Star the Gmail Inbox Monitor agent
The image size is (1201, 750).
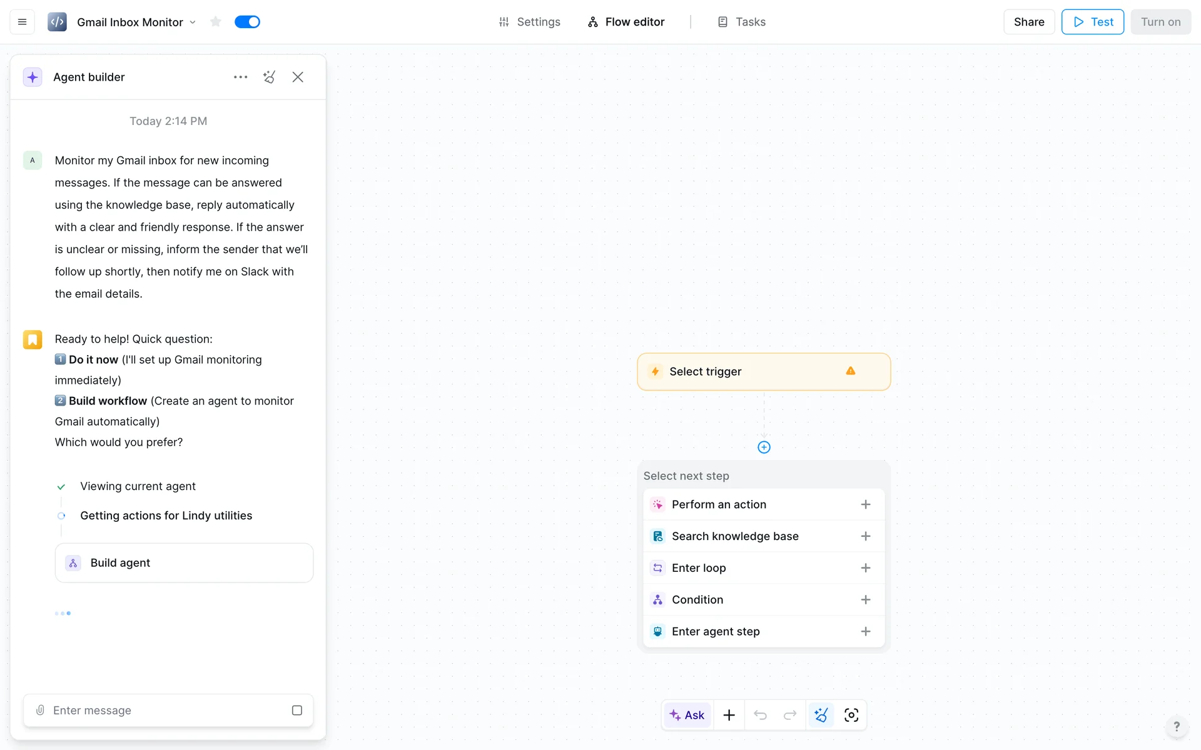[x=216, y=22]
